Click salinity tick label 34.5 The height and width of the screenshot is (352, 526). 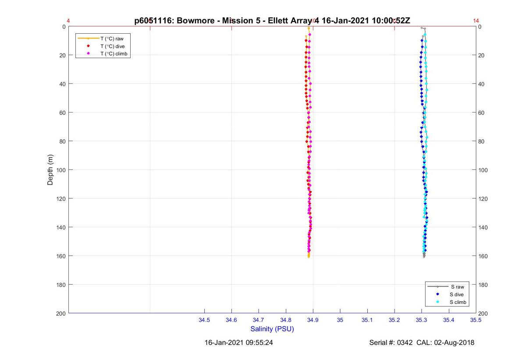click(204, 320)
